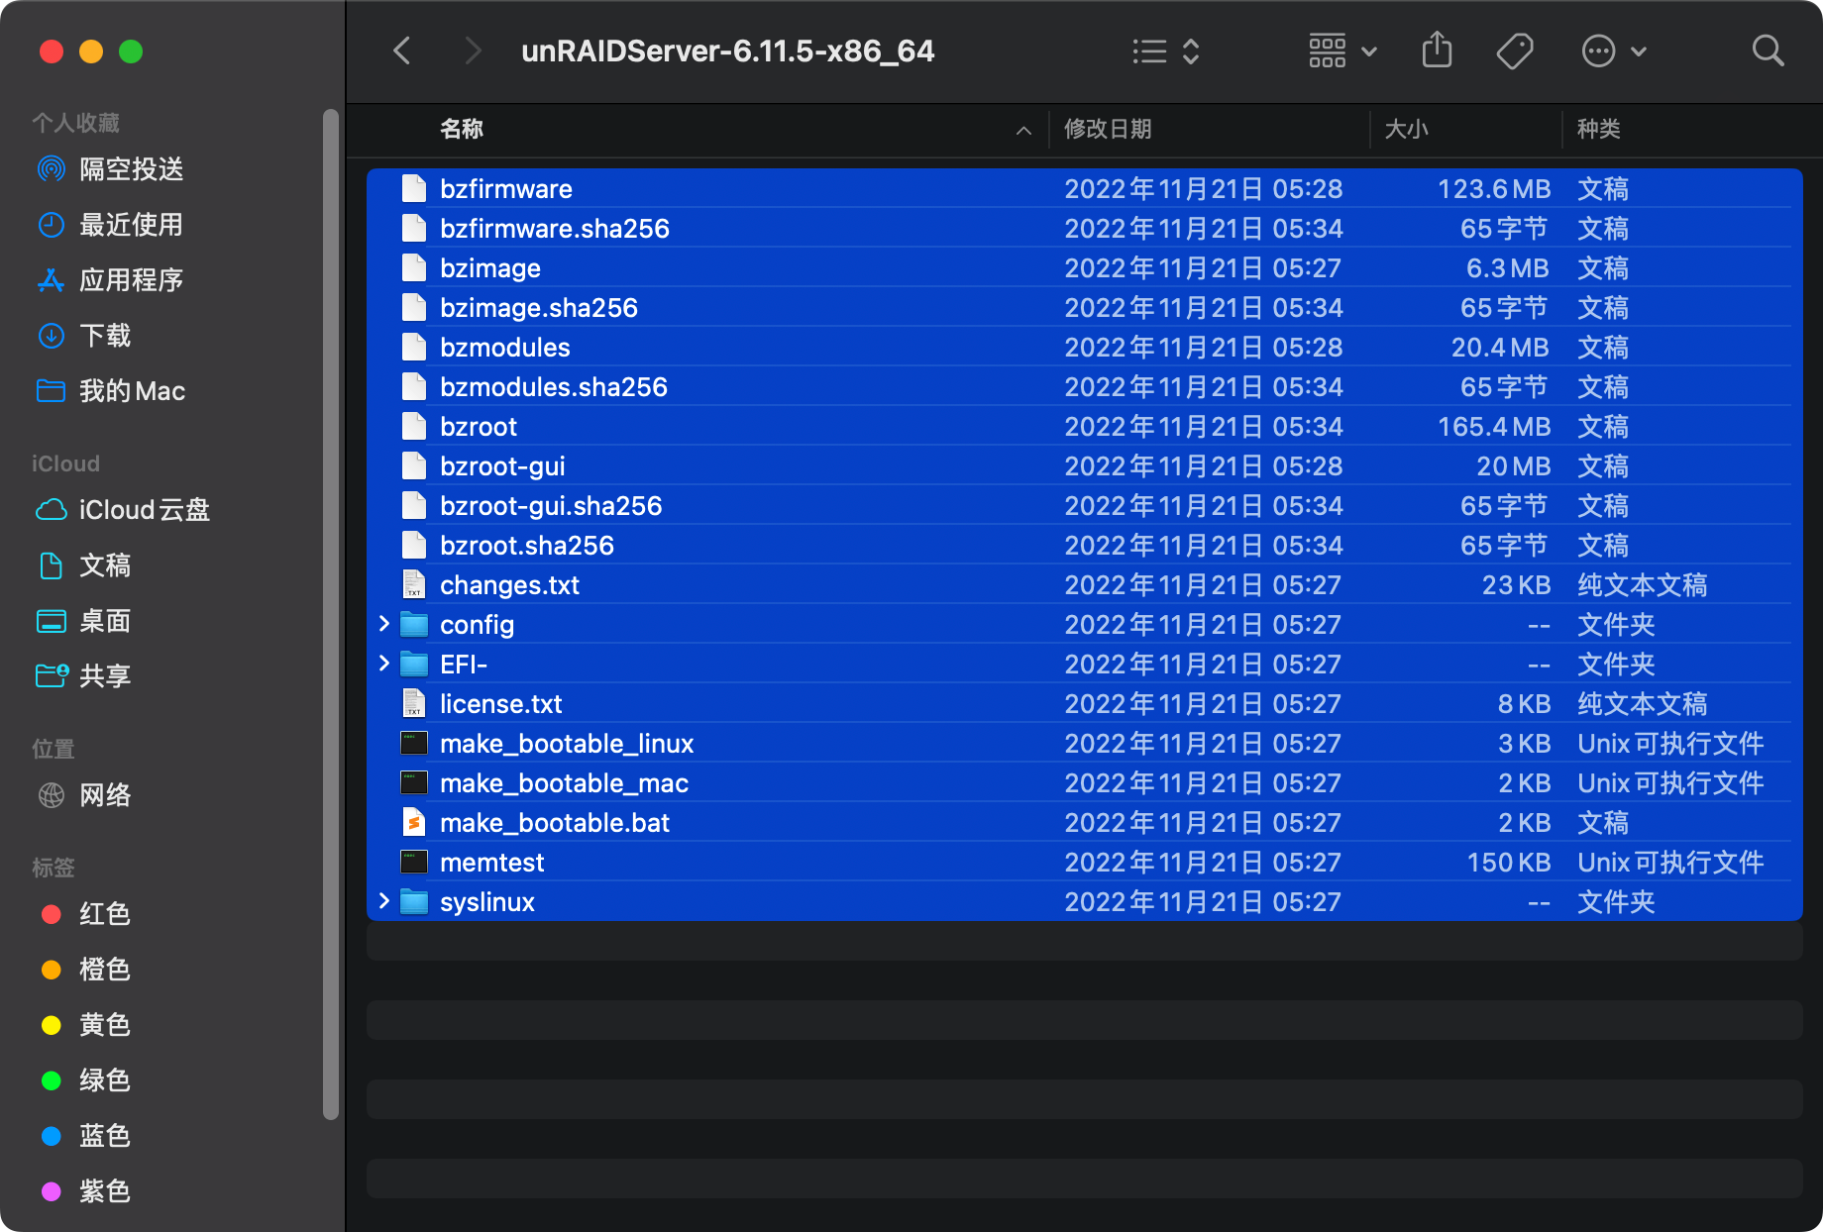Click the 文稿 sidebar document icon
This screenshot has width=1823, height=1232.
(x=51, y=565)
